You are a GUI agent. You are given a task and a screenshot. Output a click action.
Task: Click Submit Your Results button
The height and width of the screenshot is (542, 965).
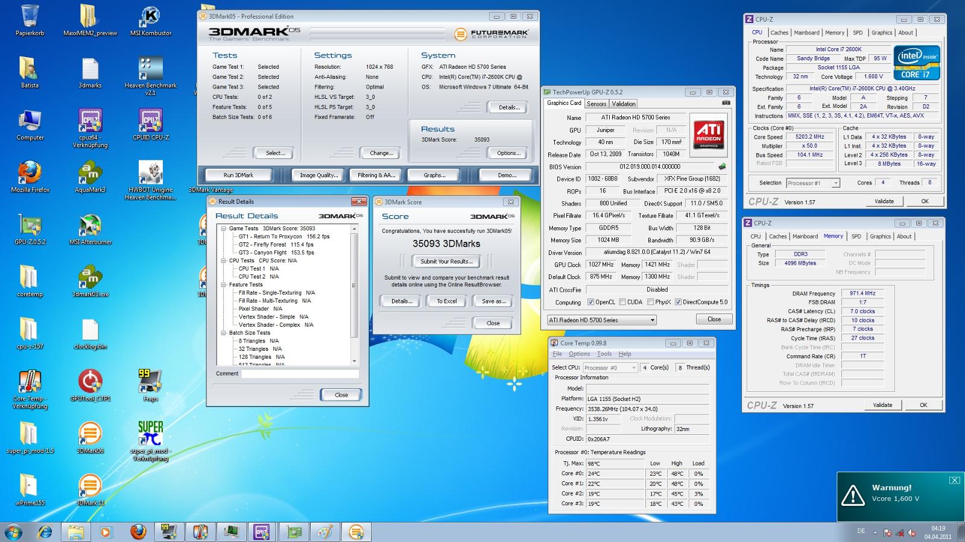point(446,262)
